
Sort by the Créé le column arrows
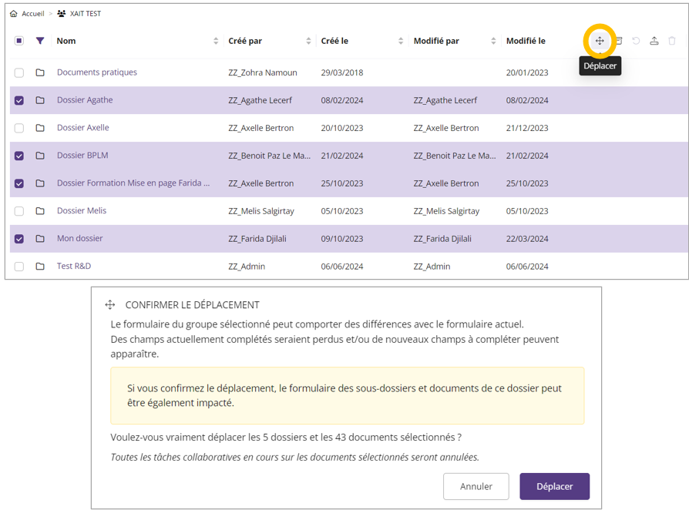(x=401, y=41)
